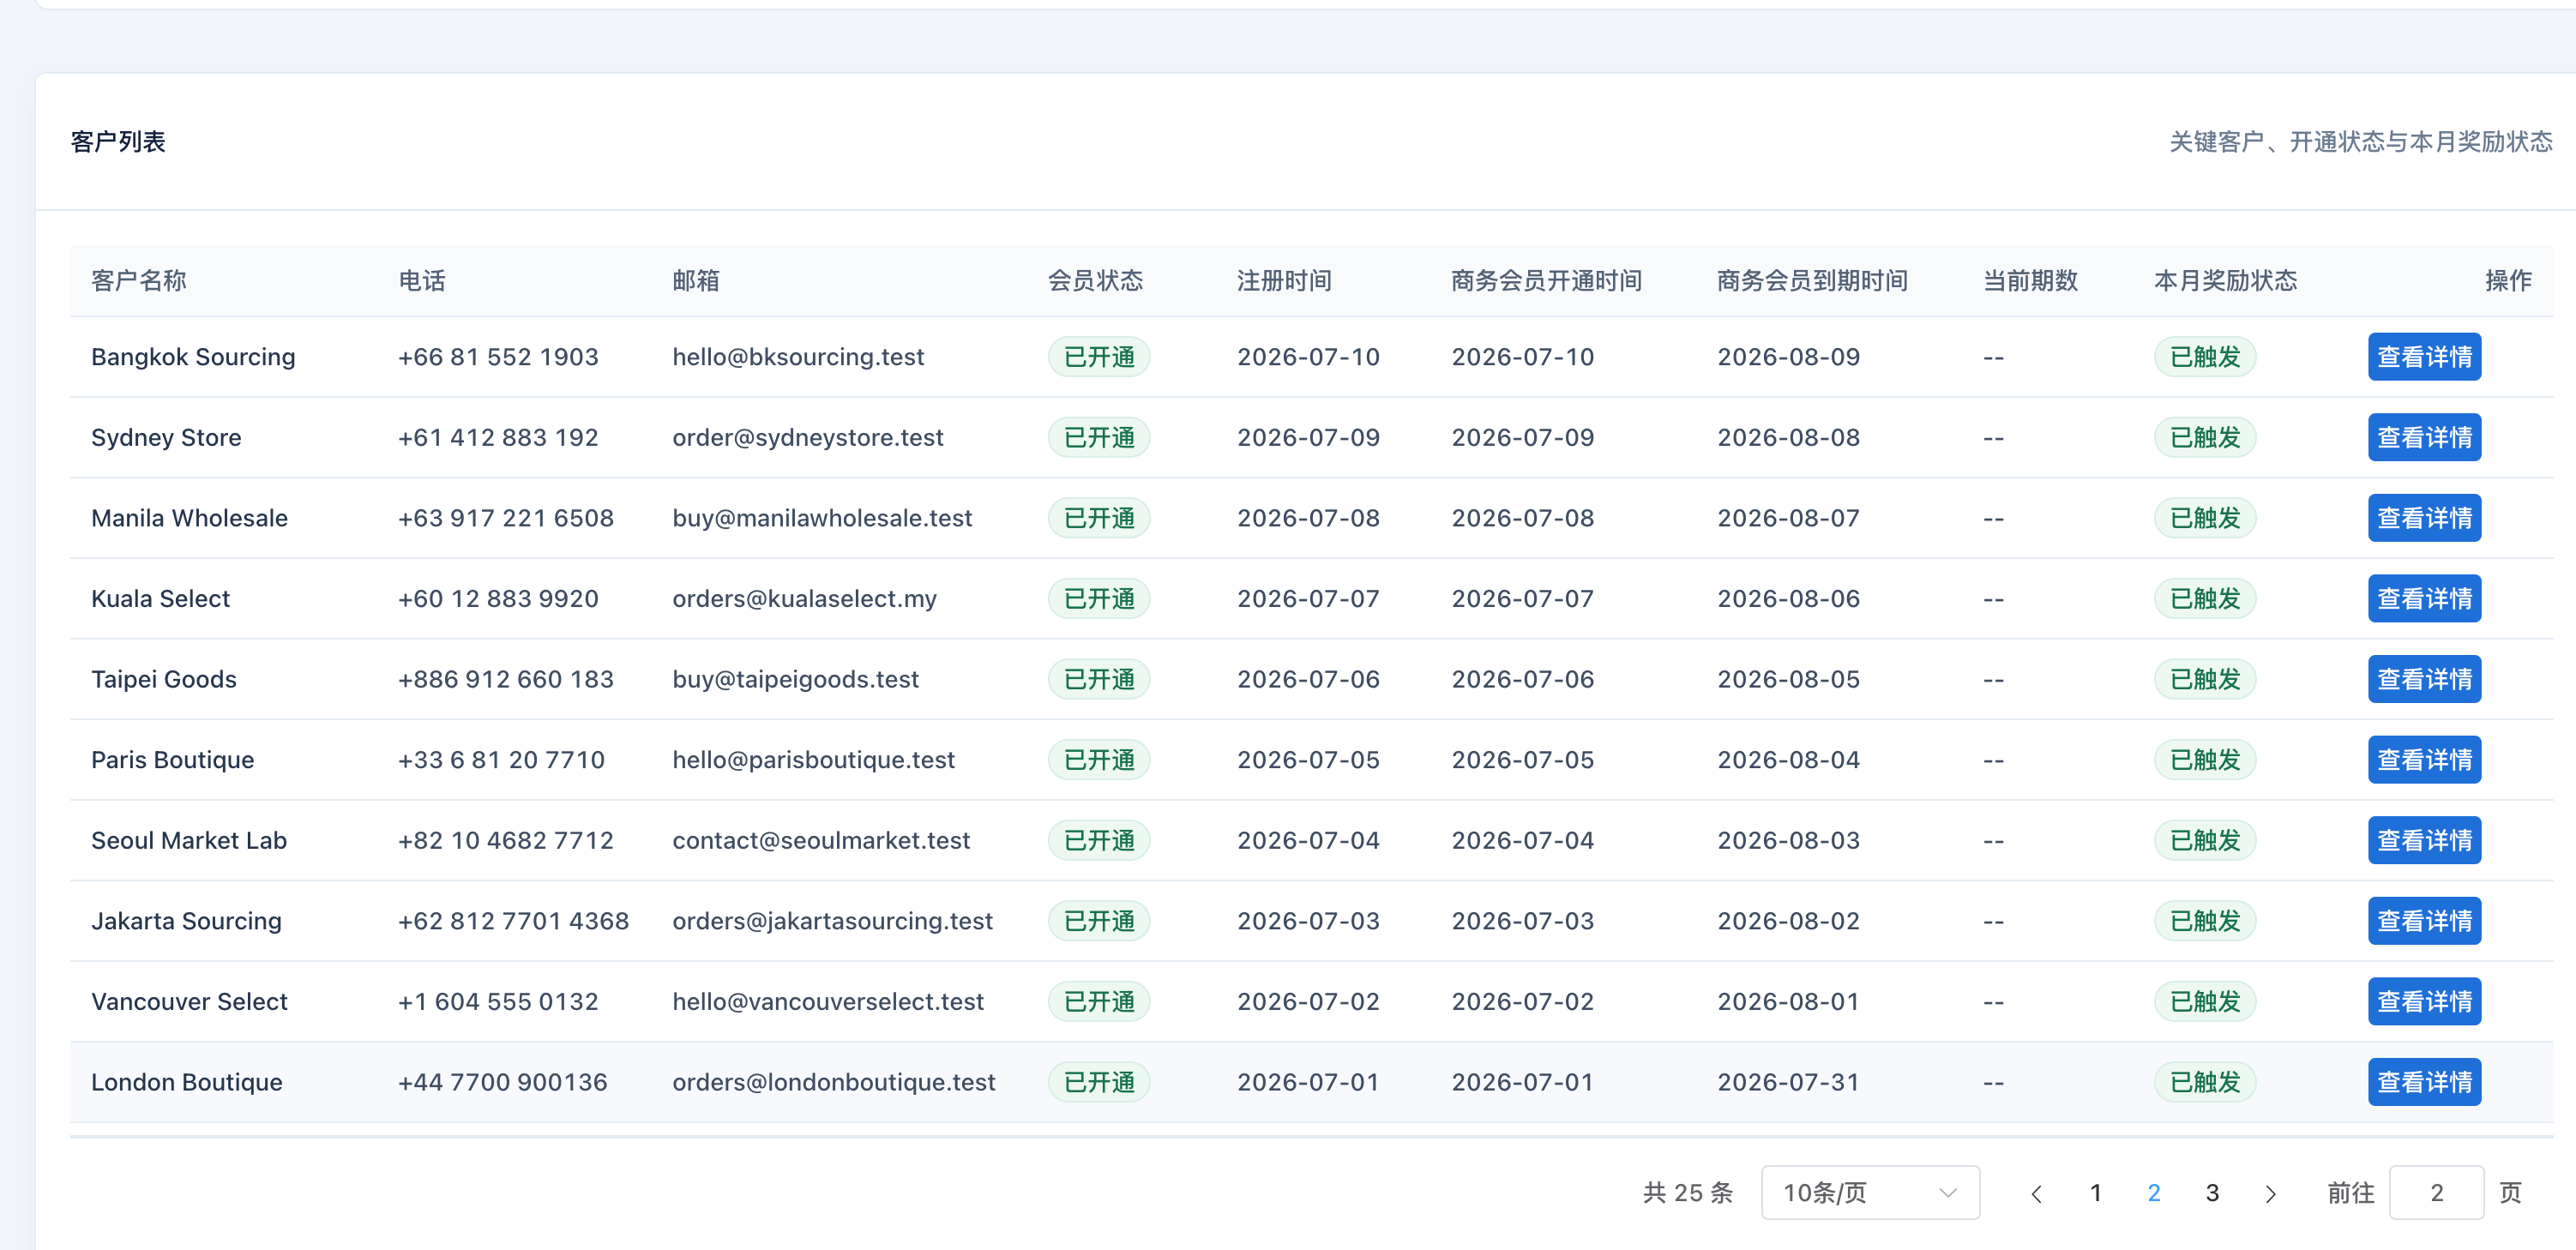
Task: Select page 1 in pagination
Action: (2095, 1193)
